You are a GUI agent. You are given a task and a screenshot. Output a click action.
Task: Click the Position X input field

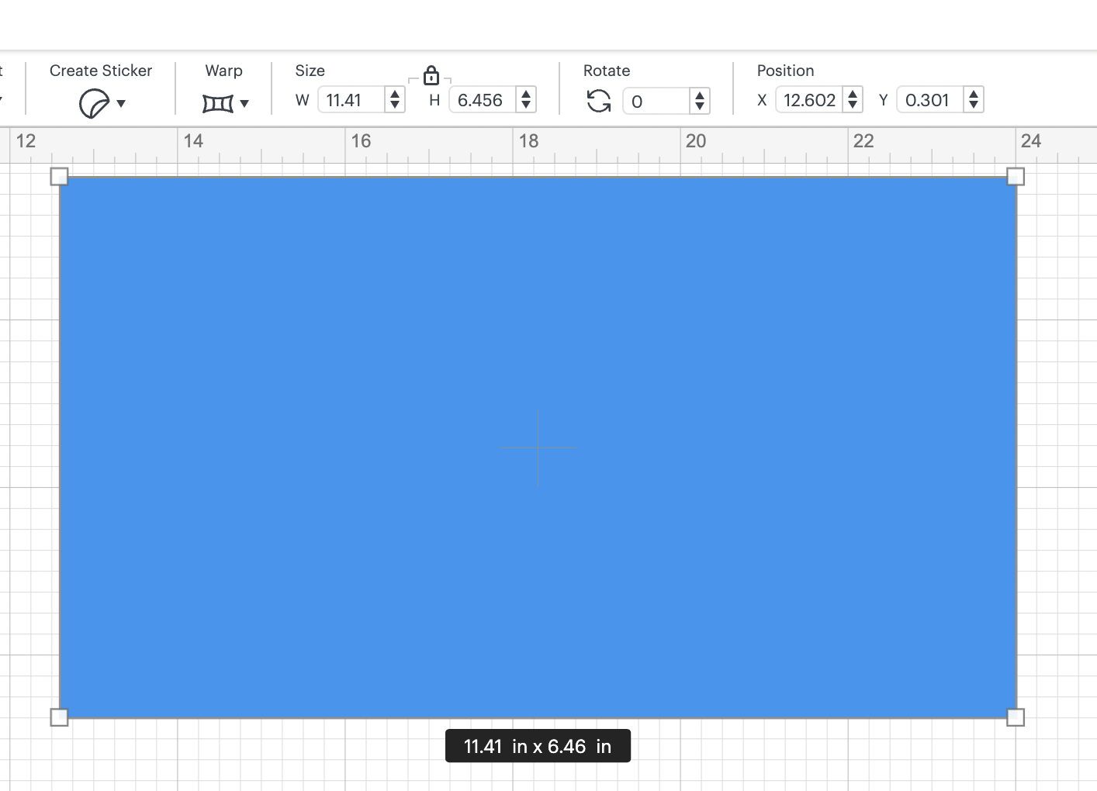pyautogui.click(x=809, y=100)
